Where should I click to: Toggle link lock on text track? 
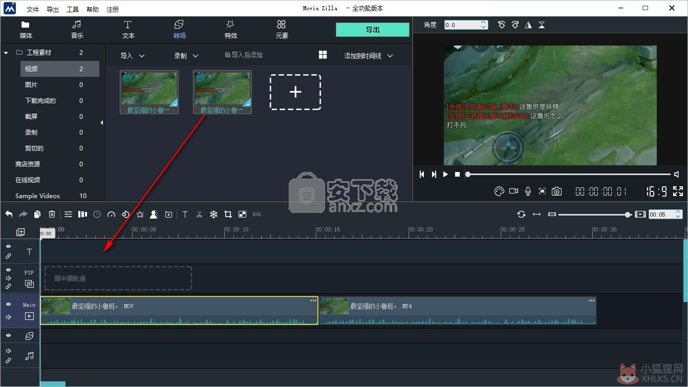(x=8, y=256)
